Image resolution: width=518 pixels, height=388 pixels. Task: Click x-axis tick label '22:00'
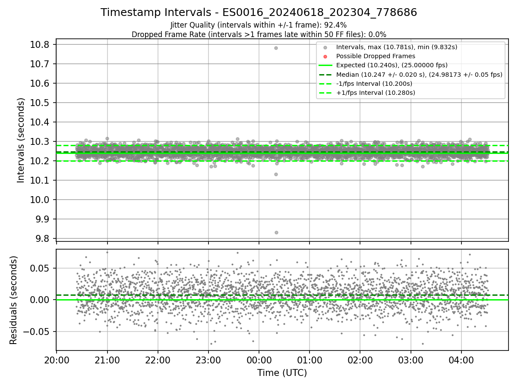158,360
